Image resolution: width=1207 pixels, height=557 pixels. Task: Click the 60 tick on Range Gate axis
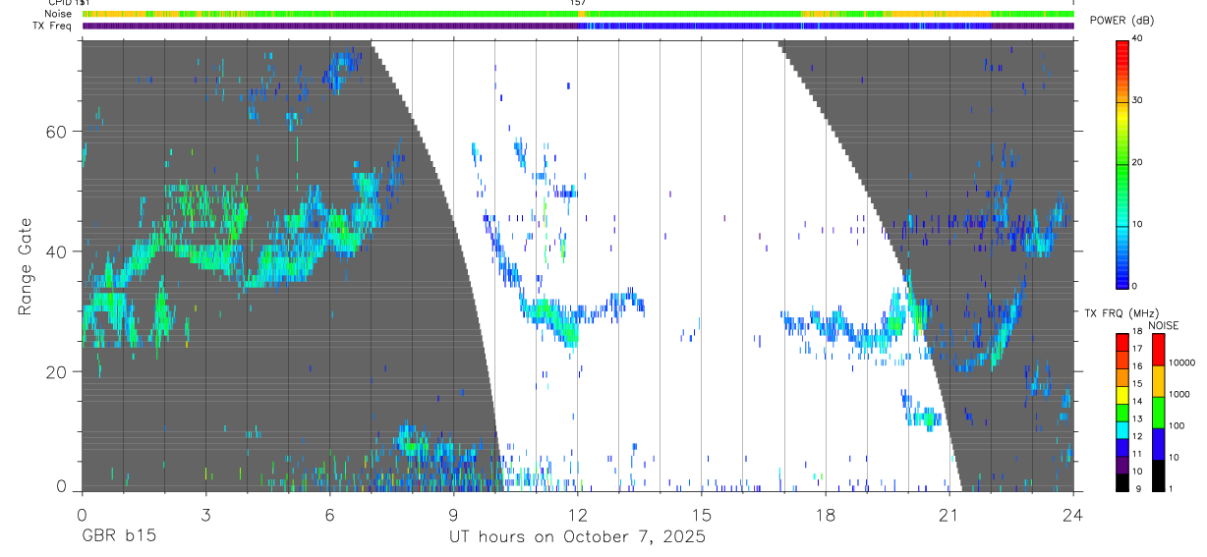pyautogui.click(x=57, y=132)
